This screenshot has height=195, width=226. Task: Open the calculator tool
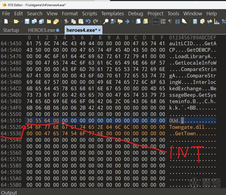pyautogui.click(x=195, y=21)
